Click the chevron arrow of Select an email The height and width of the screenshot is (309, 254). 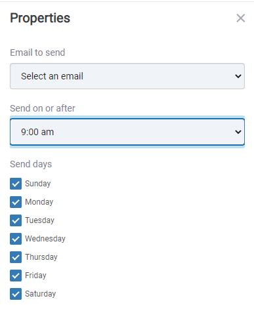238,76
